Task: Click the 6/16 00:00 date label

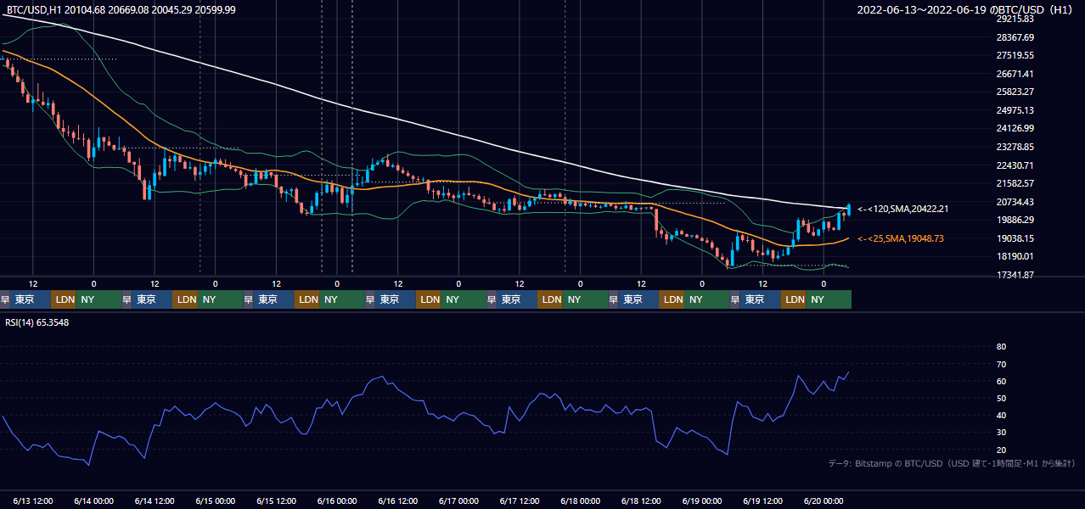Action: click(337, 501)
